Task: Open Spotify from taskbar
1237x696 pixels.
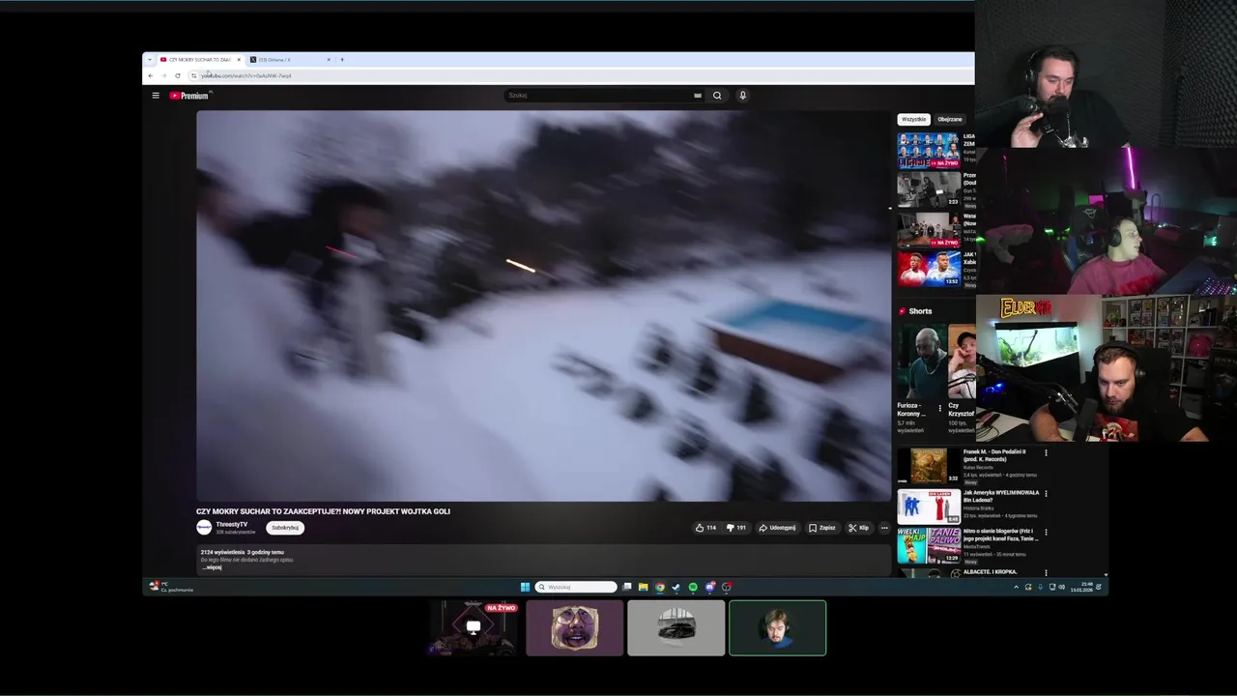Action: 693,587
